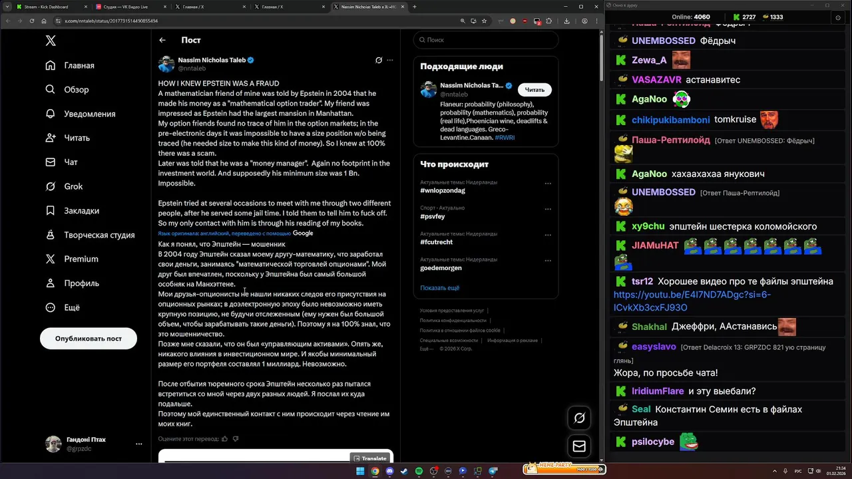Click the Гандоні Птах profile avatar

click(x=53, y=444)
